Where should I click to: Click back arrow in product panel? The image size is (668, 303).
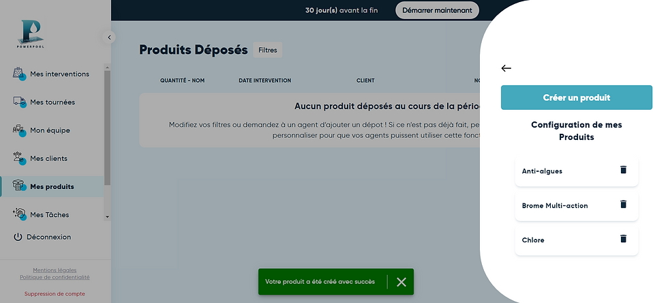coord(506,68)
